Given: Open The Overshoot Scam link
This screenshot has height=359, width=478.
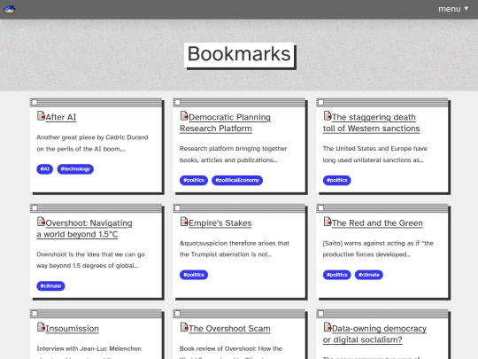Looking at the screenshot, I should pyautogui.click(x=229, y=328).
